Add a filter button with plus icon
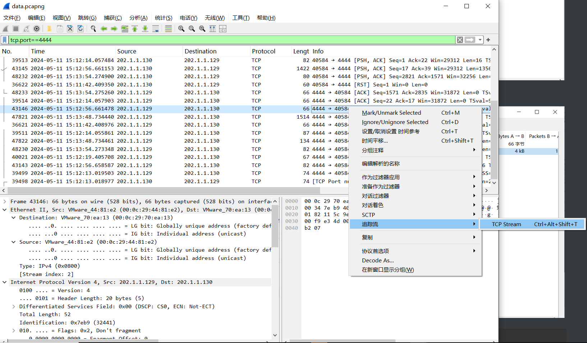Screen dimensions: 587x343 pyautogui.click(x=488, y=40)
